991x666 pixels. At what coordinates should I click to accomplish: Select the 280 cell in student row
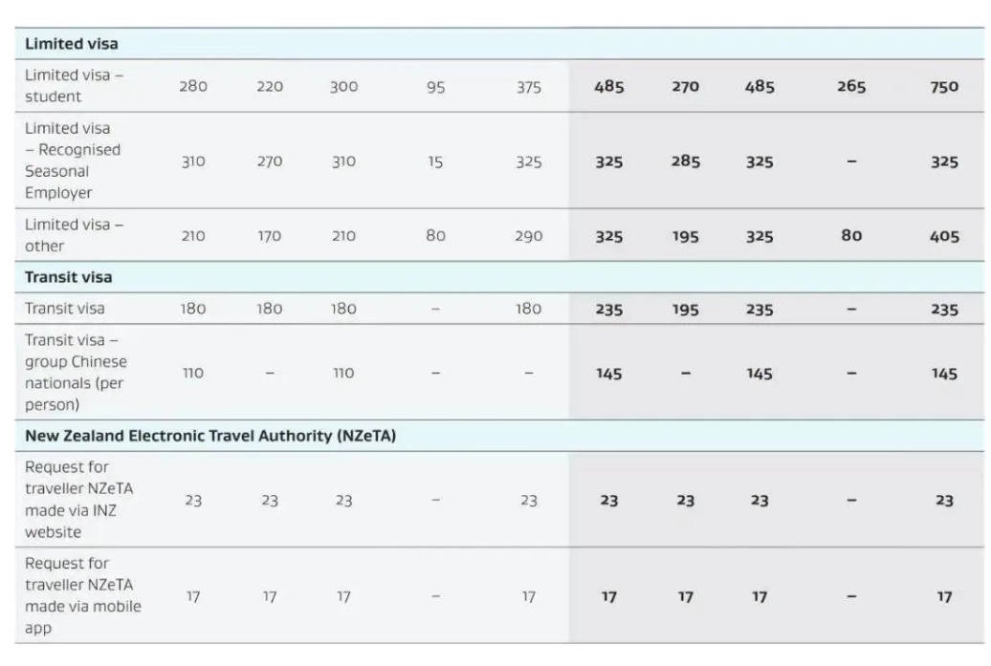[193, 87]
